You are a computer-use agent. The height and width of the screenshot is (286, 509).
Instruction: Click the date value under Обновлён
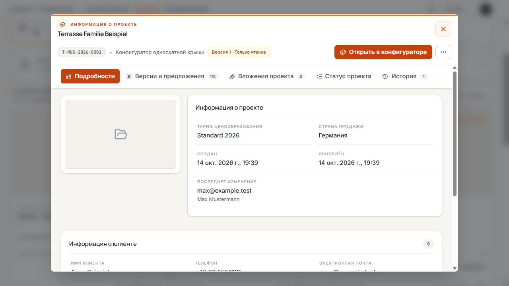349,163
